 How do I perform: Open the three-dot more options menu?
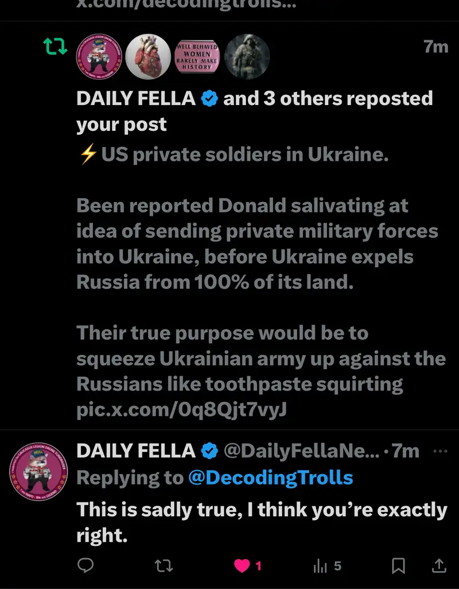click(x=439, y=451)
